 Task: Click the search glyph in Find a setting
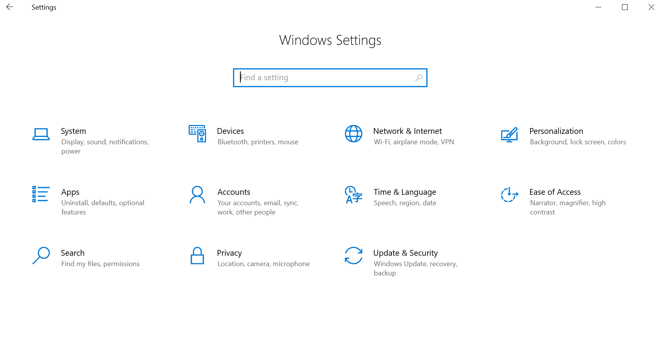tap(419, 78)
